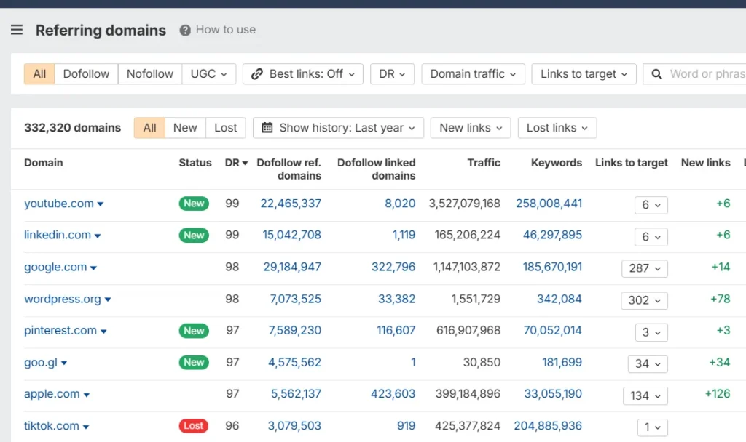Open the Lost links filter dropdown
This screenshot has height=442, width=746.
tap(557, 128)
